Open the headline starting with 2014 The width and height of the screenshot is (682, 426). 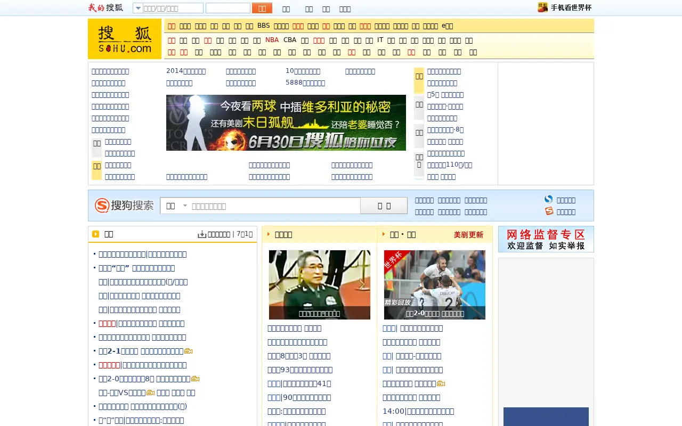(186, 71)
